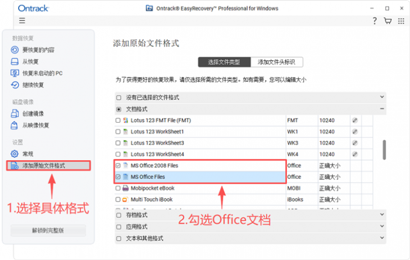Switch to 添加文件头标识 tab
This screenshot has height=260, width=410.
(277, 62)
